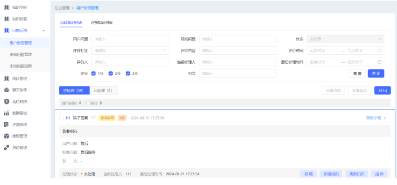397x185 pixels.
Task: Open calendar icon in 评价时间 range
Action: tap(379, 50)
